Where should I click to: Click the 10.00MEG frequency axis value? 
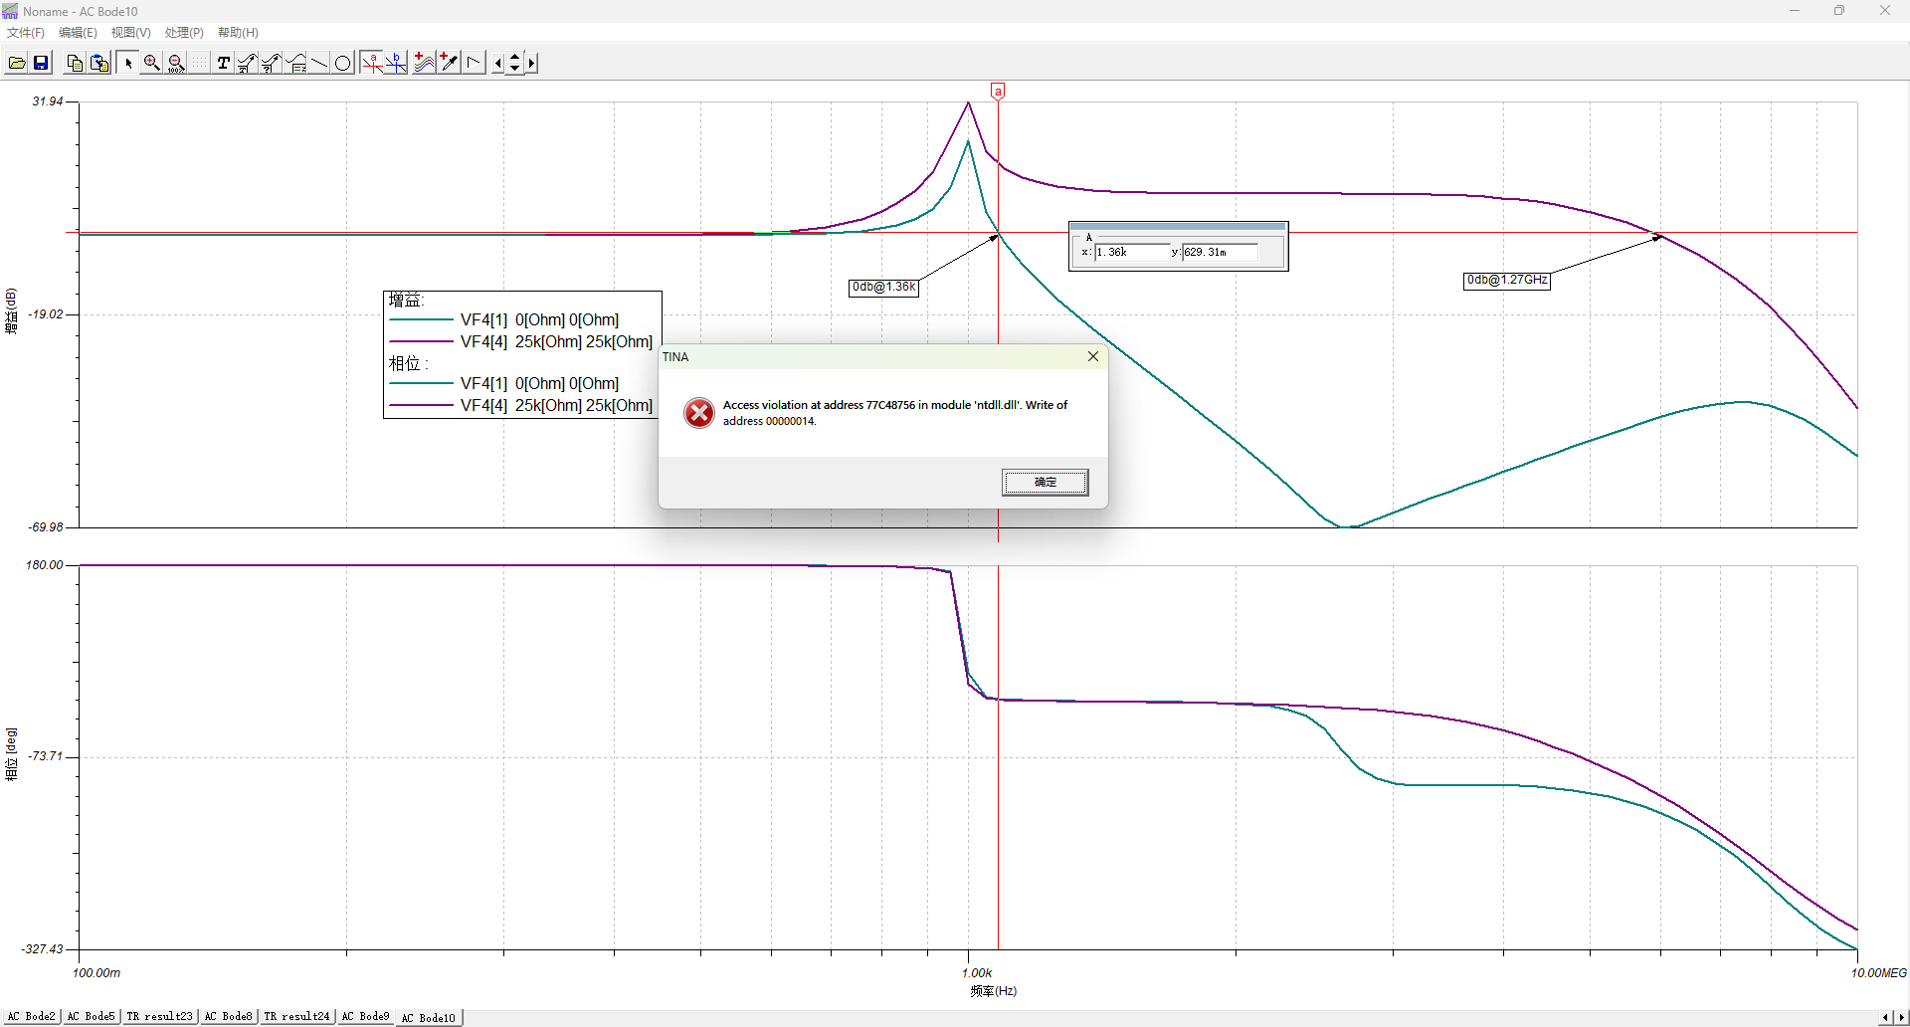pos(1878,973)
